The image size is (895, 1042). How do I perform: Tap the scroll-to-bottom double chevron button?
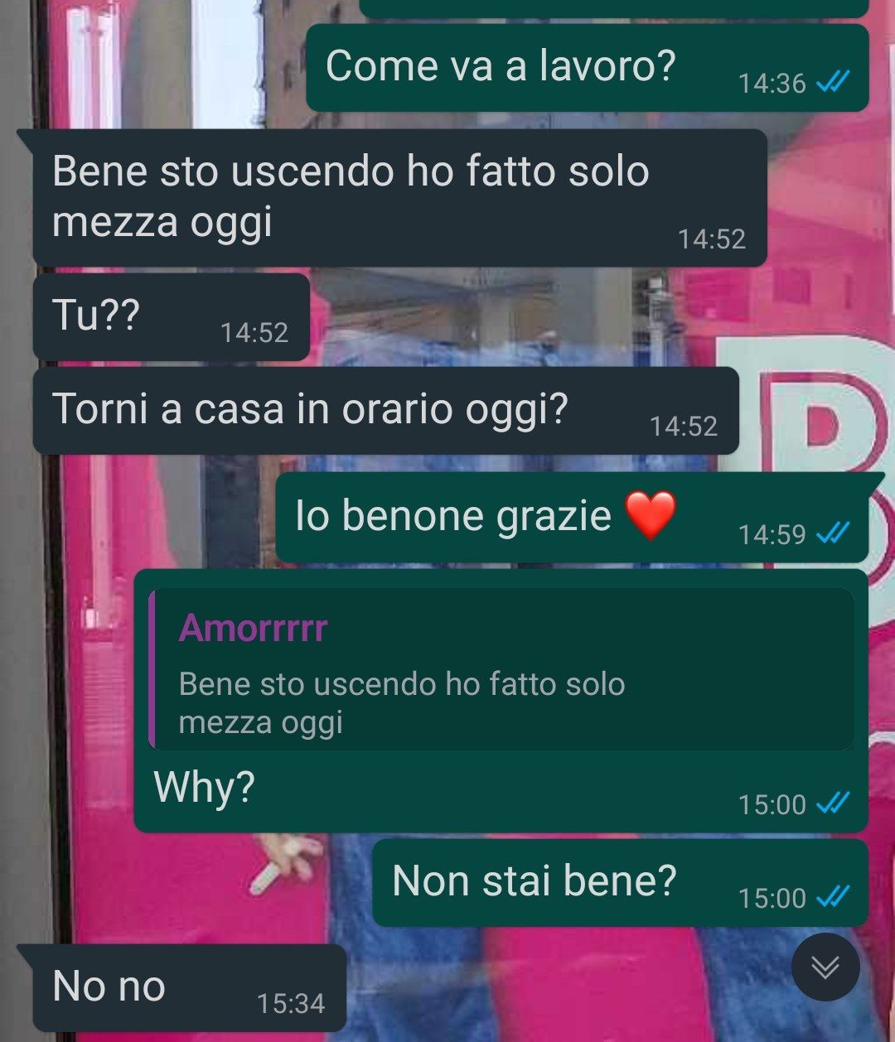point(825,967)
